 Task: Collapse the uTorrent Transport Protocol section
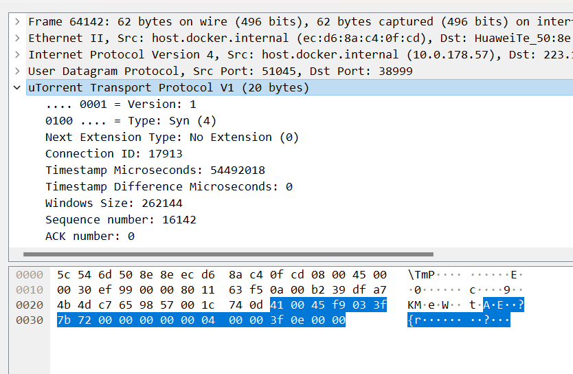[x=17, y=88]
